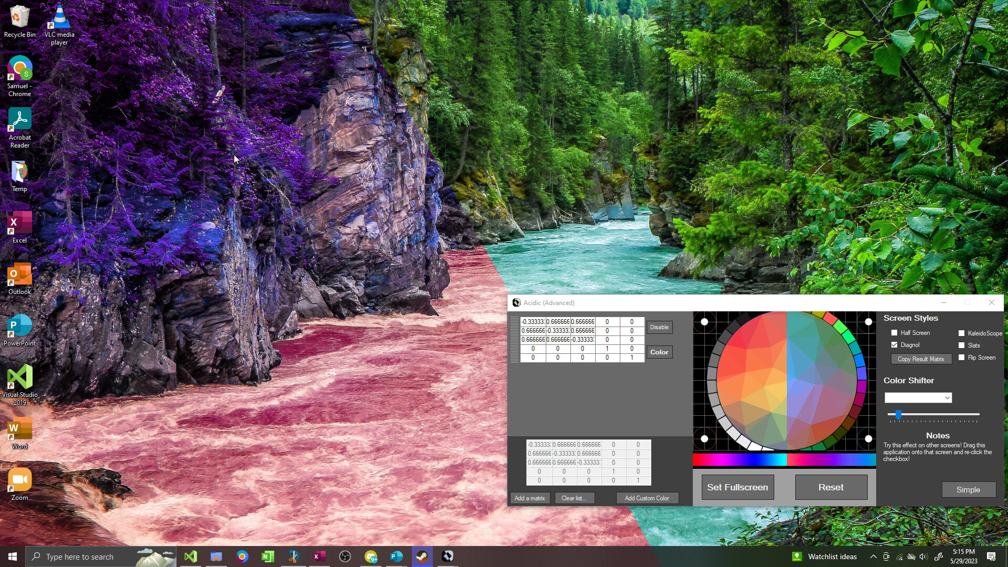Open the Watchlist ideas news feed
Screen dimensions: 1008x567
[824, 556]
